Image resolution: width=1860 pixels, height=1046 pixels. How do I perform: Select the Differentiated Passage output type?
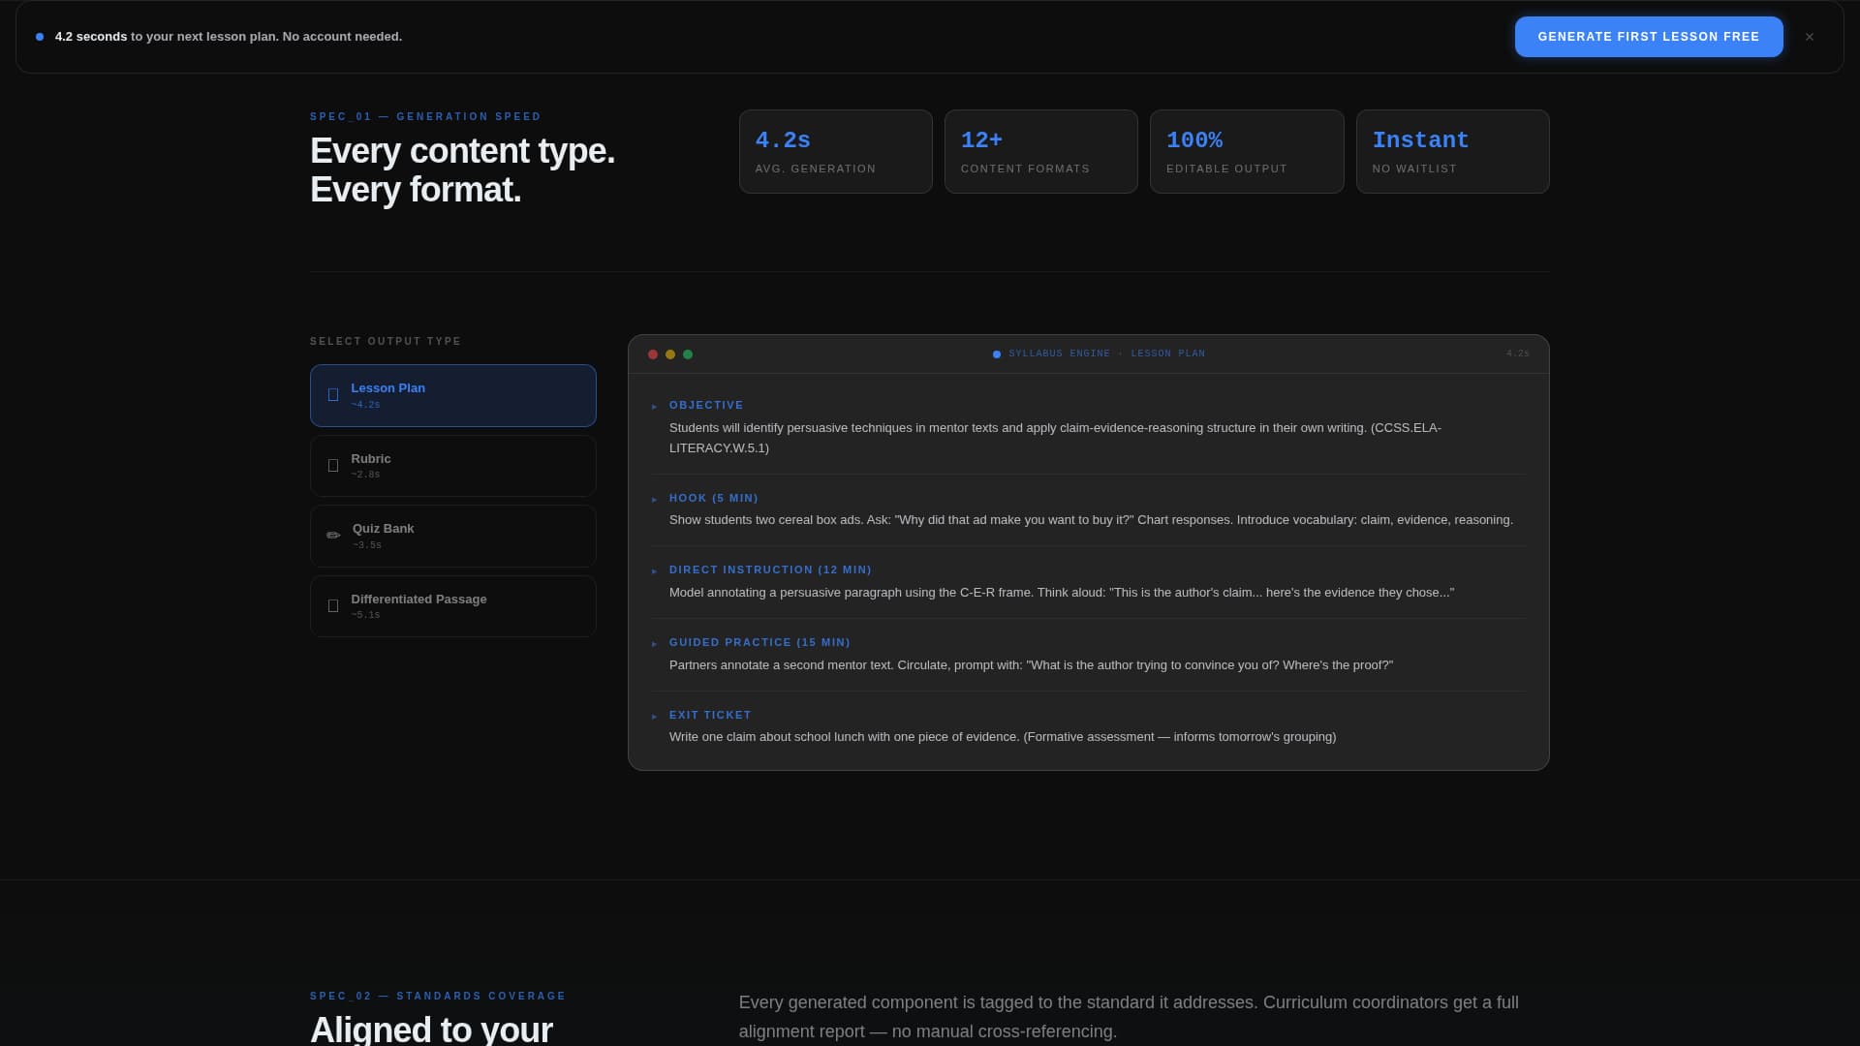pyautogui.click(x=453, y=606)
